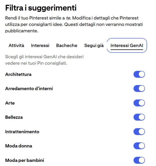Click the Moda per bambini label

pos(26,160)
